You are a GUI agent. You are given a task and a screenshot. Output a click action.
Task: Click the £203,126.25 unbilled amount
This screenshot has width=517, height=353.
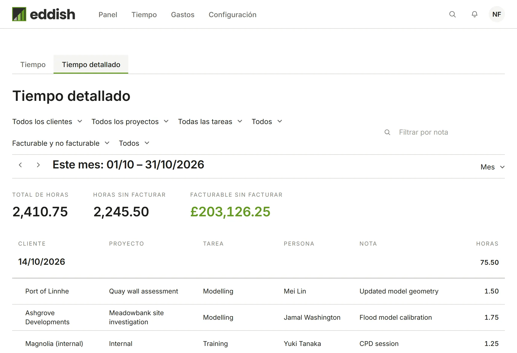pyautogui.click(x=230, y=212)
